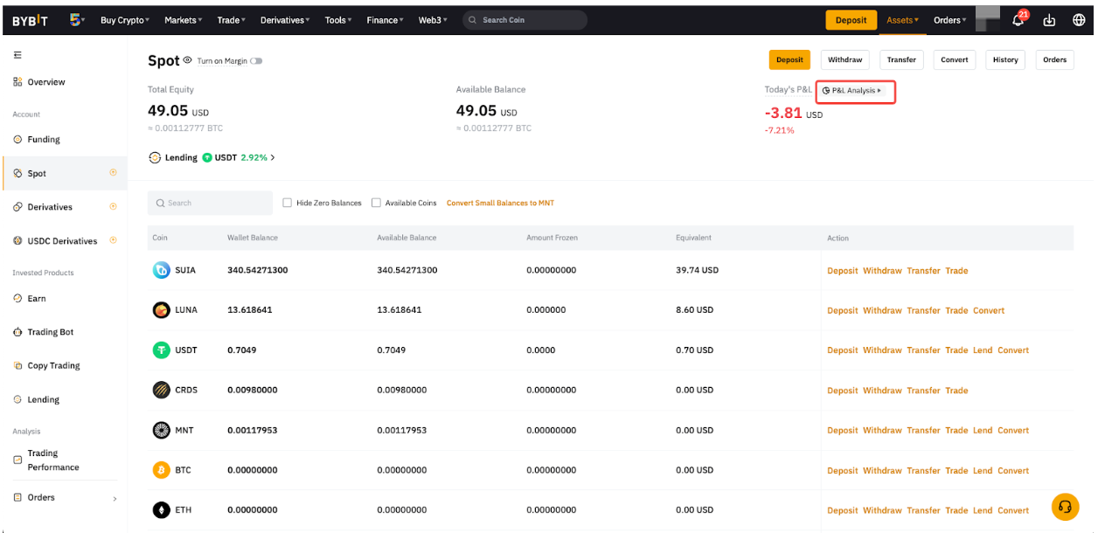
Task: Click Withdraw link in the BTC row
Action: [882, 470]
